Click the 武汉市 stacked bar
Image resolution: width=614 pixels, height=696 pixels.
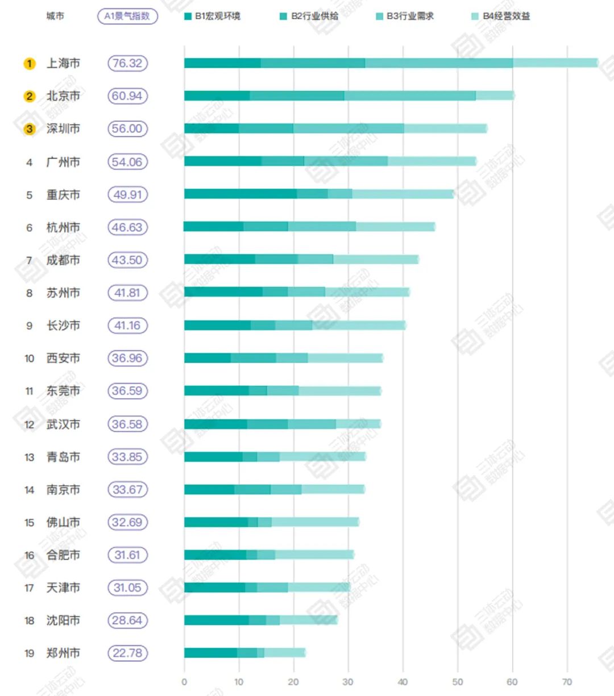(x=283, y=424)
